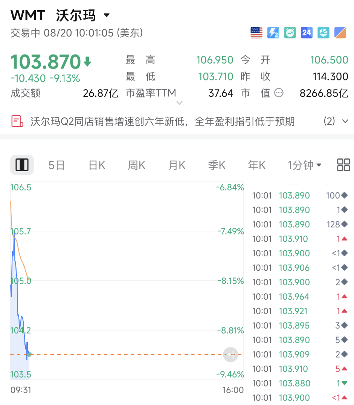
Task: Select the trade row priced 103.909
Action: [300, 355]
